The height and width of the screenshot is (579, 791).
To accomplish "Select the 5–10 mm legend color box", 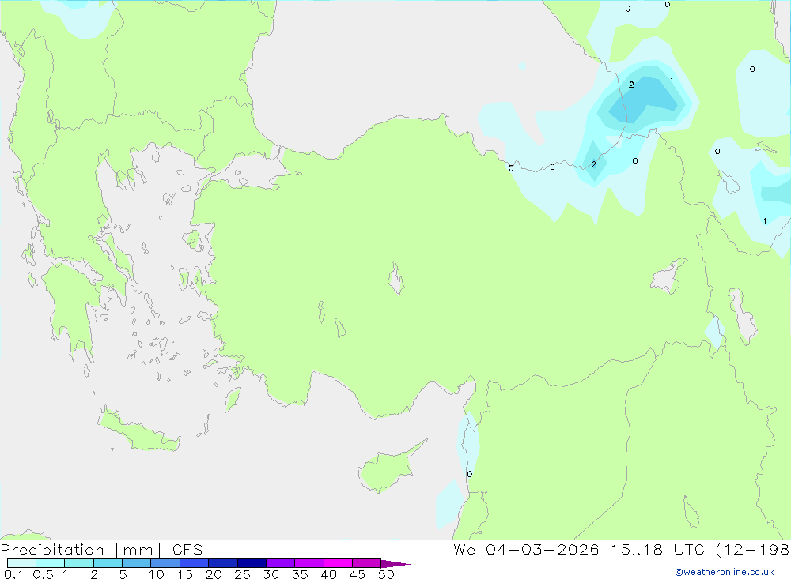I will pos(137,563).
